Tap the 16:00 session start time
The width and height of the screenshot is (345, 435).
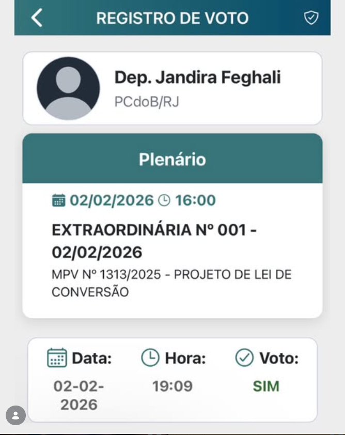[195, 200]
